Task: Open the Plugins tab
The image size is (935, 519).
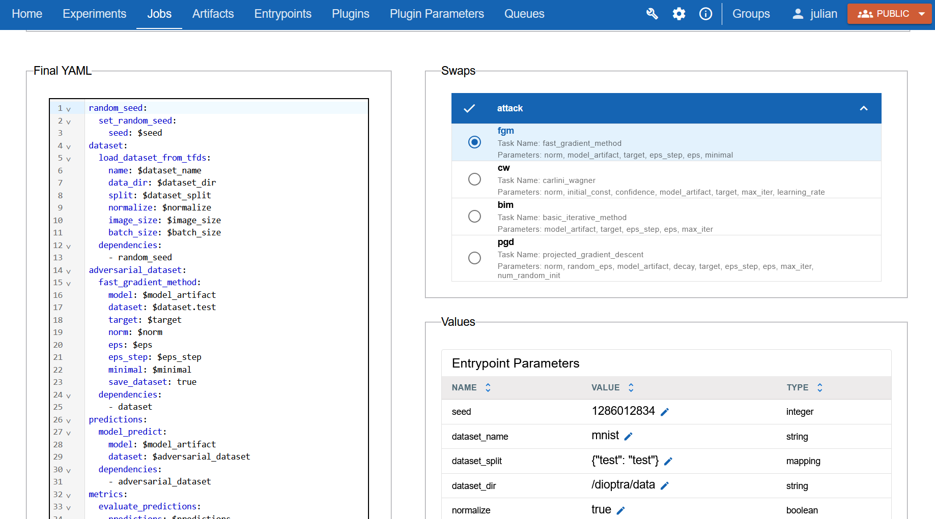Action: [x=350, y=14]
